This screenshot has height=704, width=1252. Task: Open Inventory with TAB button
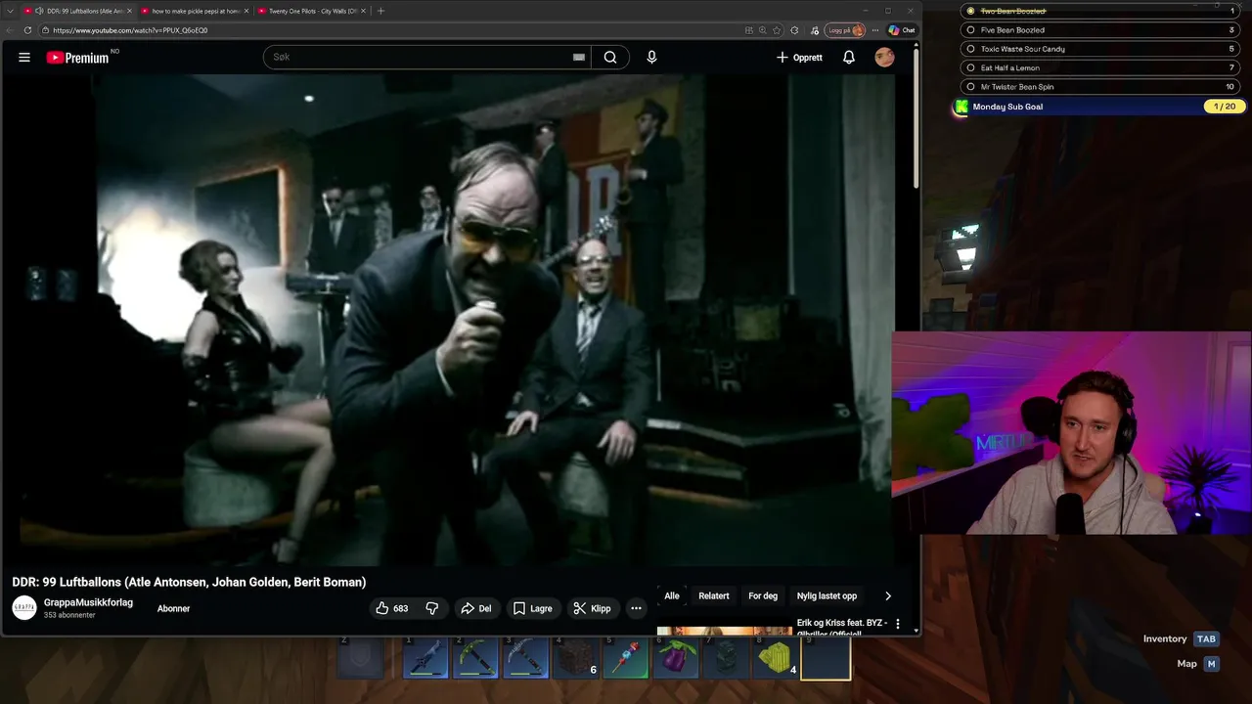(x=1206, y=638)
